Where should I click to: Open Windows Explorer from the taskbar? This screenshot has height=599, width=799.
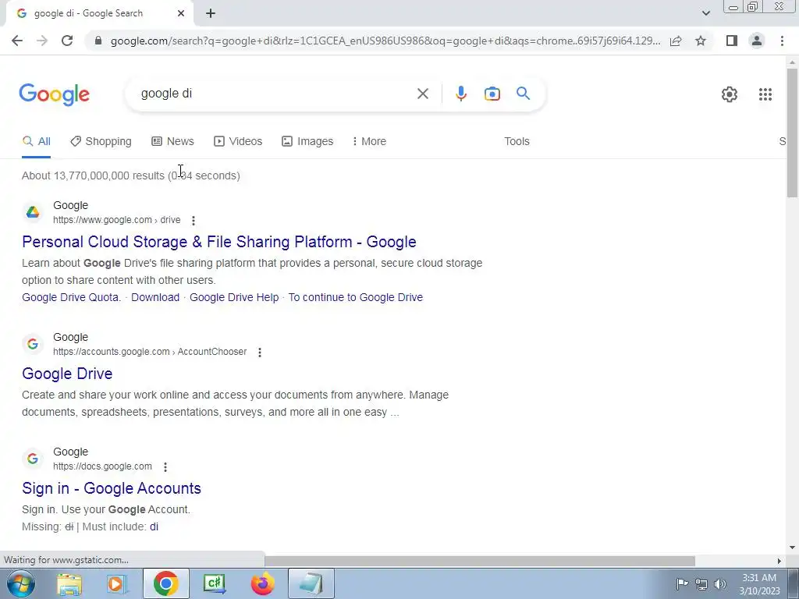(69, 583)
